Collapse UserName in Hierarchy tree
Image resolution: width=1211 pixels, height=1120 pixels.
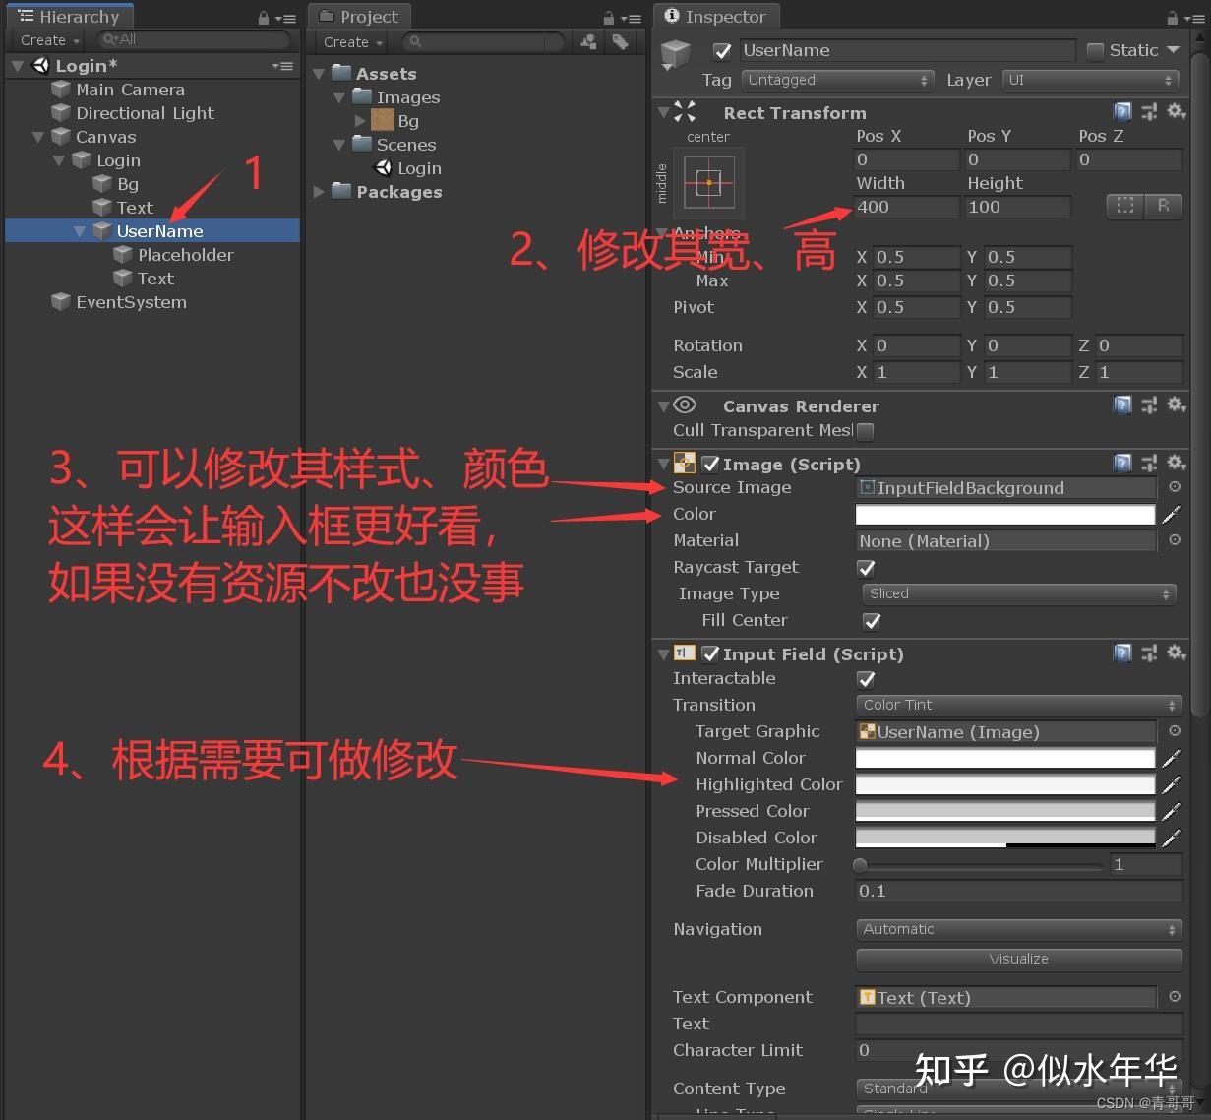[80, 231]
